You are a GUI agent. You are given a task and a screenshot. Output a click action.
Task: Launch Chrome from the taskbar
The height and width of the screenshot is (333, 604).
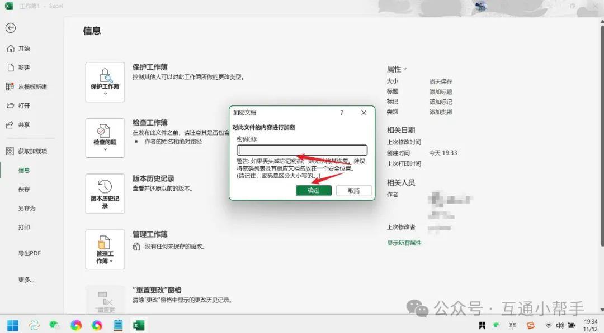tap(77, 324)
